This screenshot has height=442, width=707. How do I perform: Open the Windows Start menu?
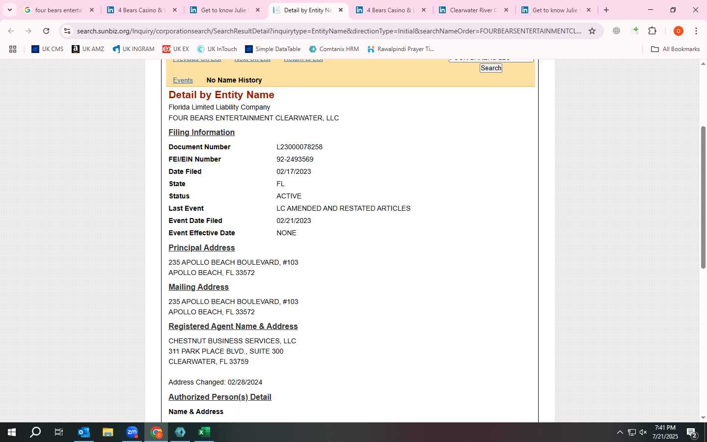pyautogui.click(x=12, y=432)
